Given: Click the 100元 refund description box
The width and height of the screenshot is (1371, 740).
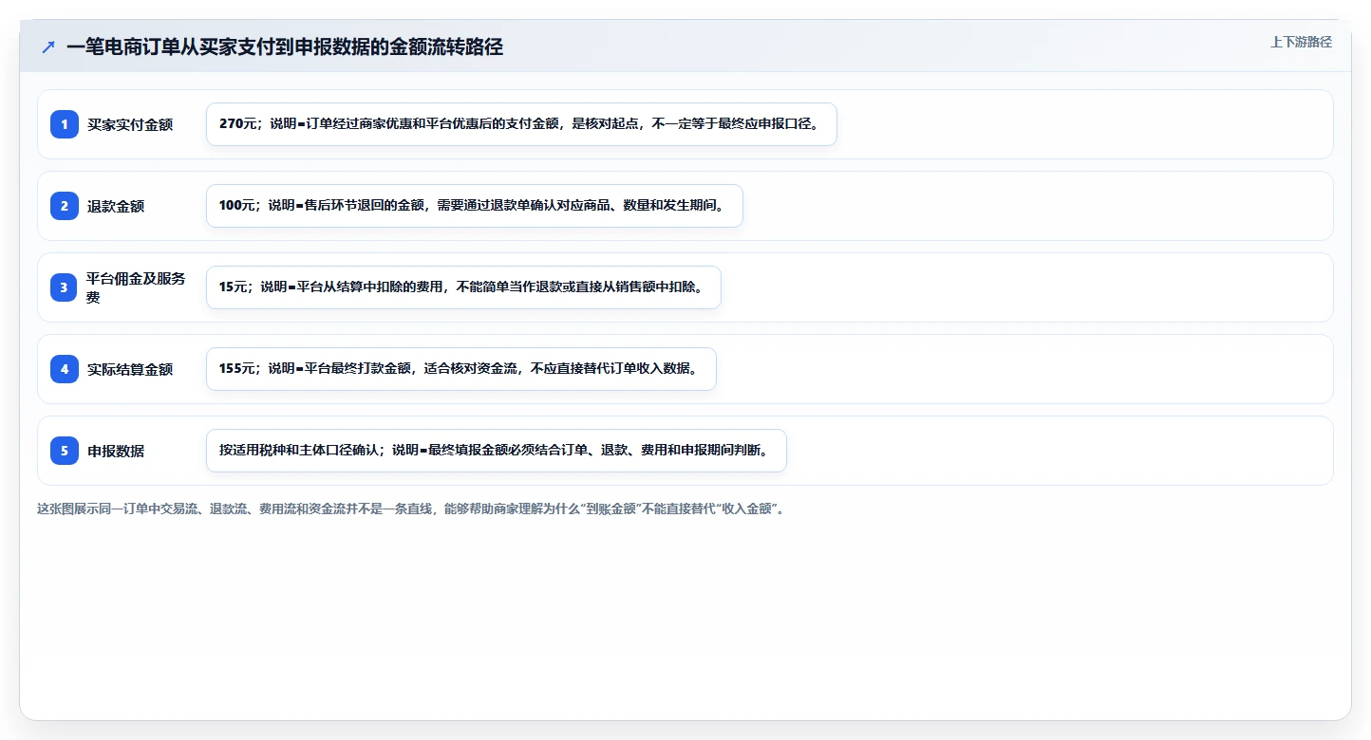Looking at the screenshot, I should pos(474,206).
